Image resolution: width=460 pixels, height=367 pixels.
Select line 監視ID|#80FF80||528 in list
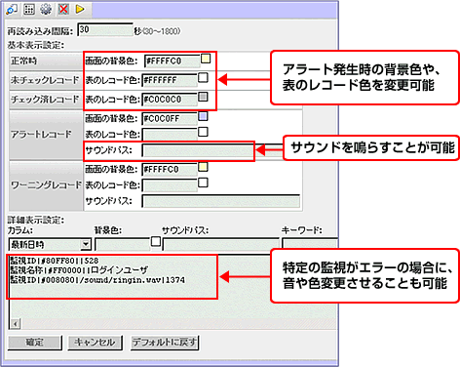click(54, 261)
